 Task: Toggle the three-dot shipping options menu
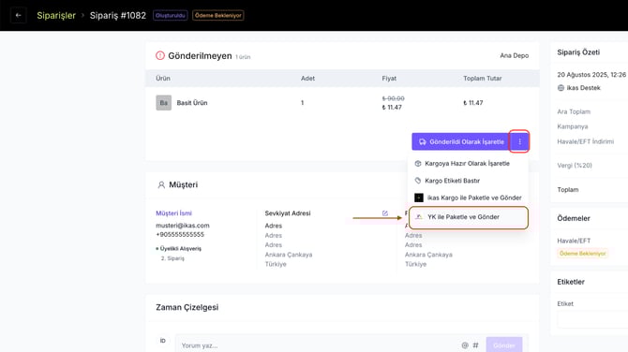click(519, 141)
